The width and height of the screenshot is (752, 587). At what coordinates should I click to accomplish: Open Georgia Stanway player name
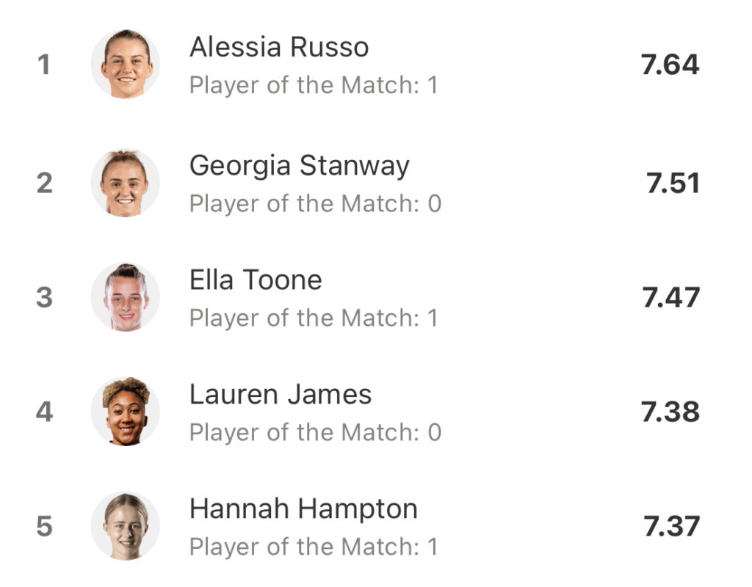point(300,167)
